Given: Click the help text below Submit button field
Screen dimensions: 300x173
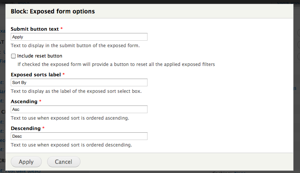Looking at the screenshot, I should 75,45.
